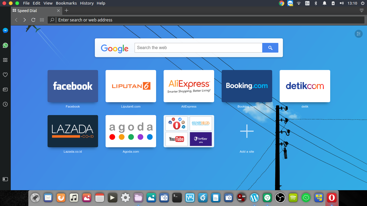Screen dimensions: 367x206
Task: Open OBS Studio from the dock
Action: 280,198
